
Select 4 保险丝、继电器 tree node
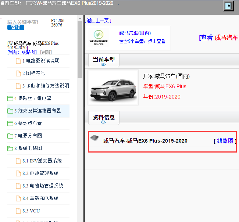(33, 99)
